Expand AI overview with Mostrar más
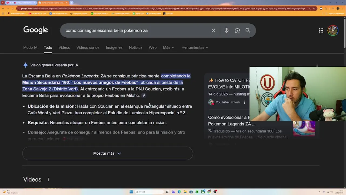Screen dimensions: 346x195 coord(108,153)
